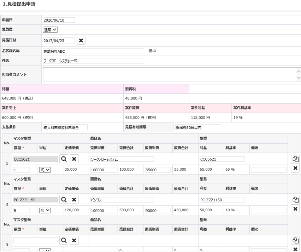Clear master model PC-ZZZ1150 in row 2
The image size is (301, 252).
click(x=74, y=200)
